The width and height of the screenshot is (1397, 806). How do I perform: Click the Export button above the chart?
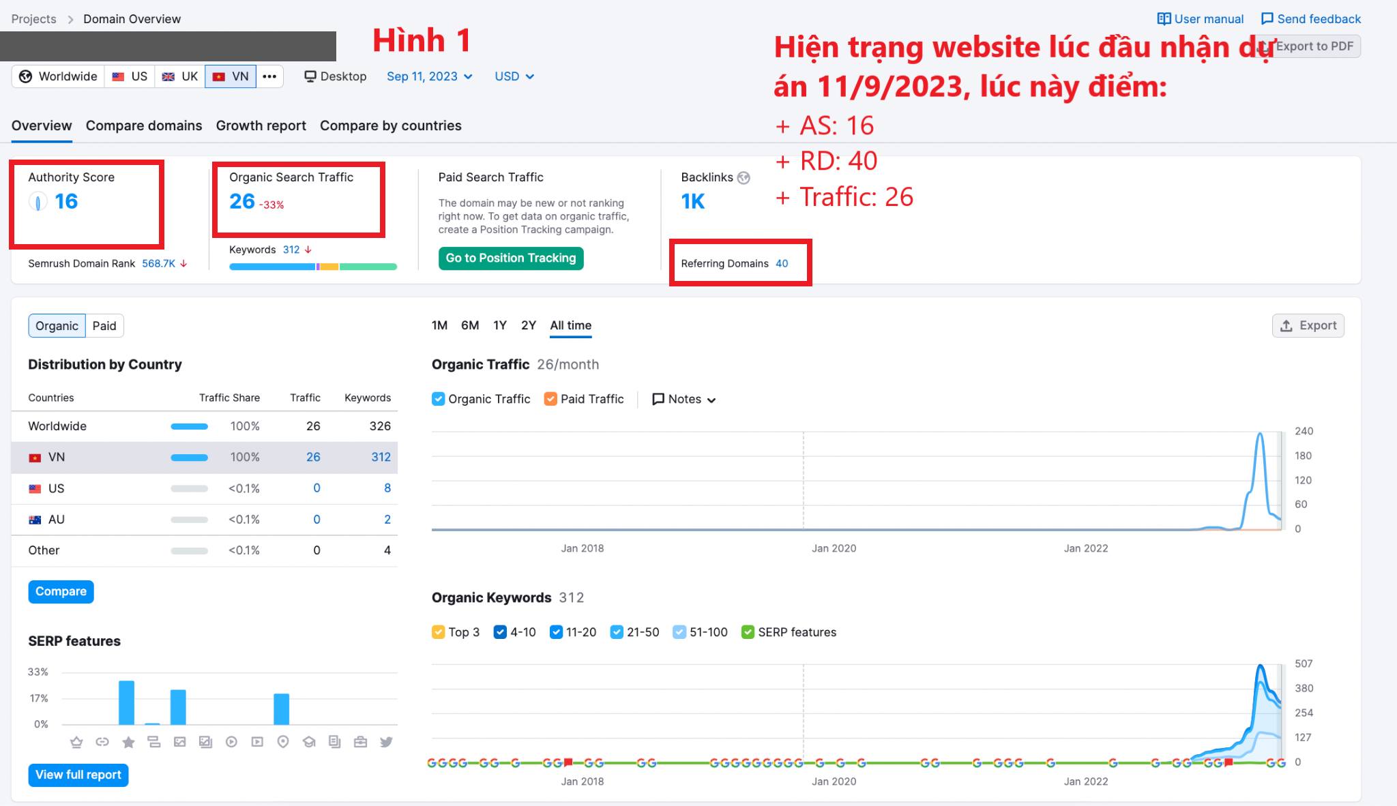tap(1308, 326)
